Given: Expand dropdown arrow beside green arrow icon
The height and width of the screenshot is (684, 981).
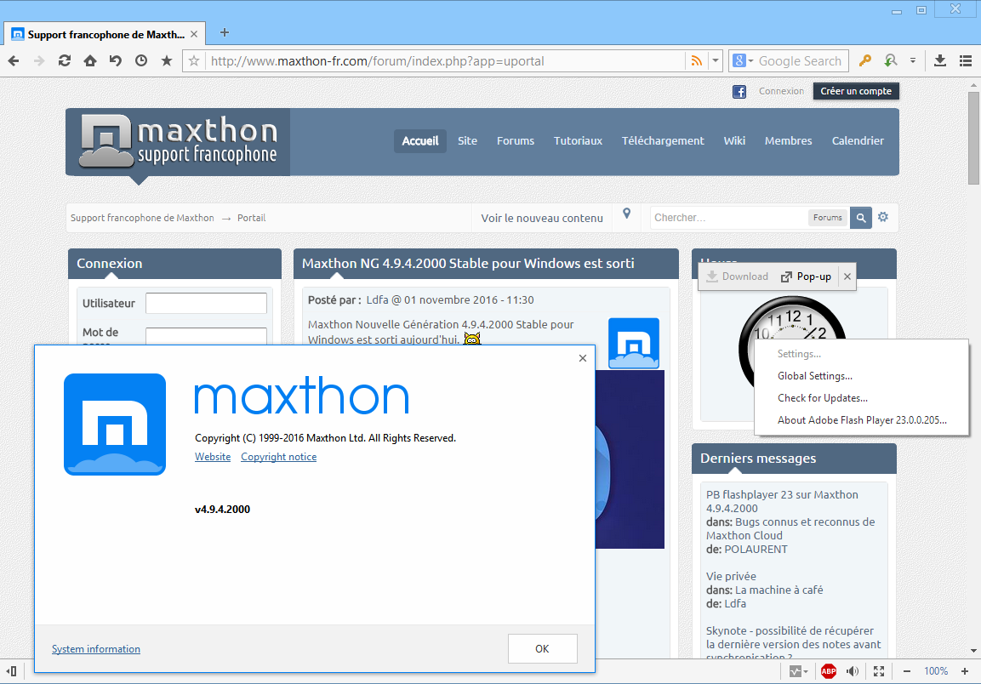Looking at the screenshot, I should tap(913, 60).
